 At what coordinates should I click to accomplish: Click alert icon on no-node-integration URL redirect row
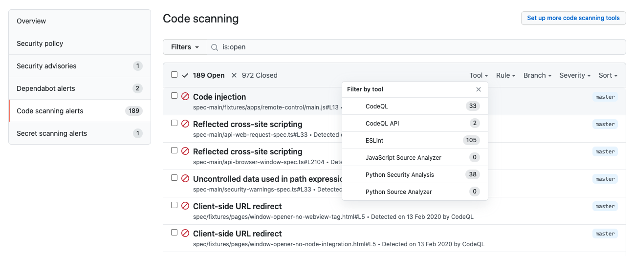185,234
